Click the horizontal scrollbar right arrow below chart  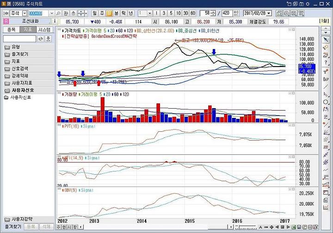tap(231, 227)
